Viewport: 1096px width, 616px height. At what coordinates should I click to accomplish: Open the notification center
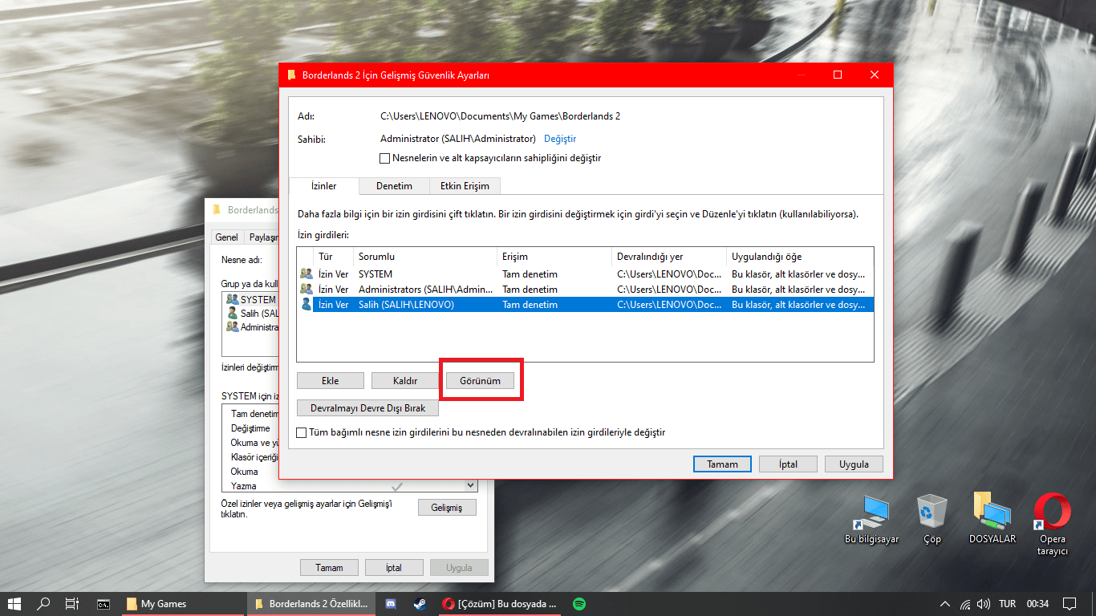pyautogui.click(x=1070, y=604)
